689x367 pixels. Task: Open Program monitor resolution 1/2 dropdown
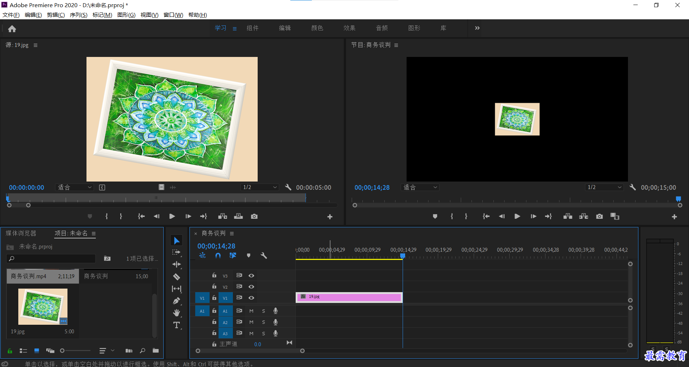604,187
